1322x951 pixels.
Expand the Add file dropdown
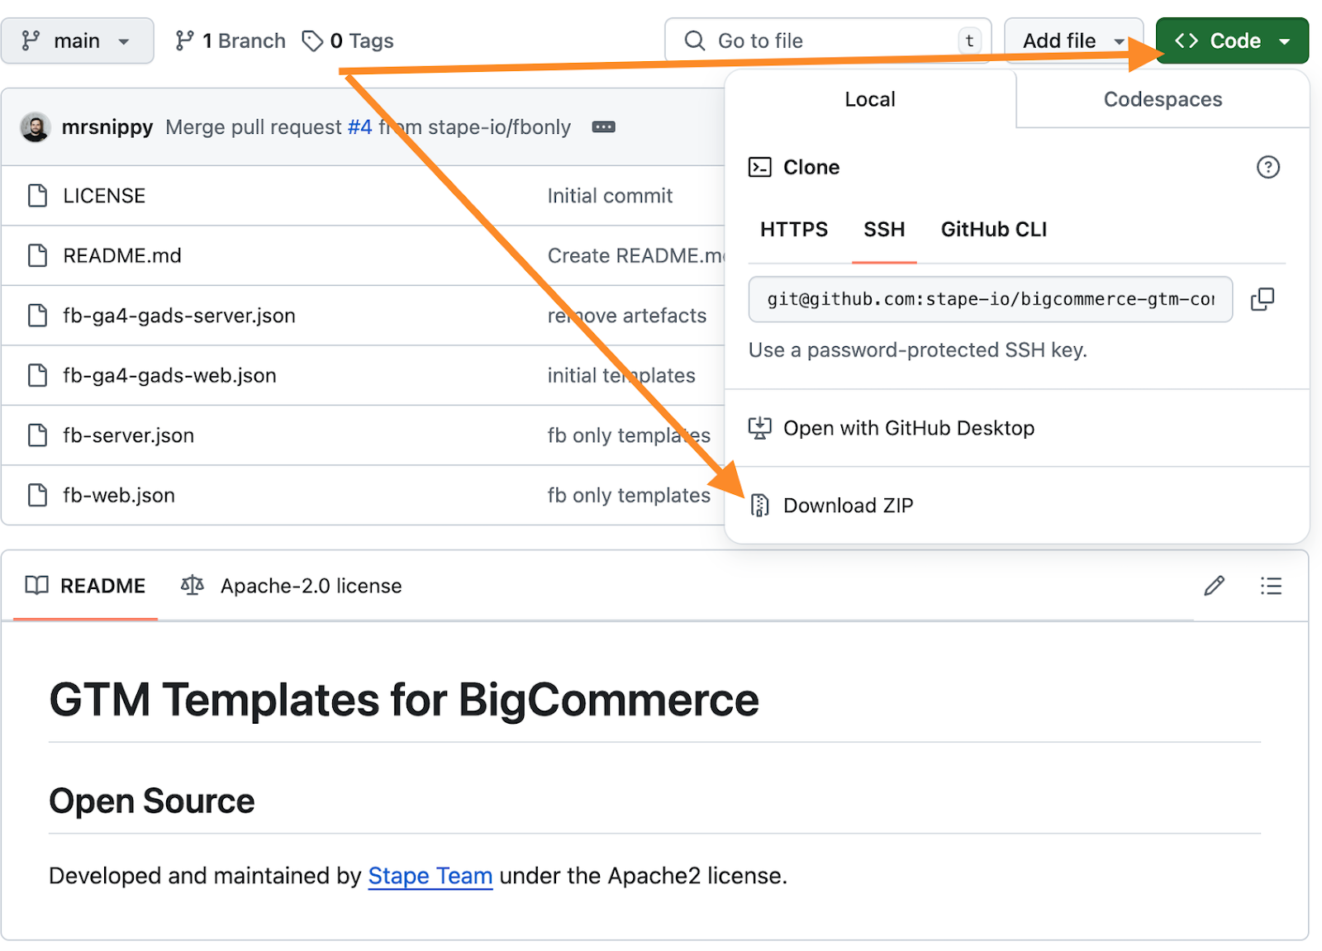point(1073,40)
